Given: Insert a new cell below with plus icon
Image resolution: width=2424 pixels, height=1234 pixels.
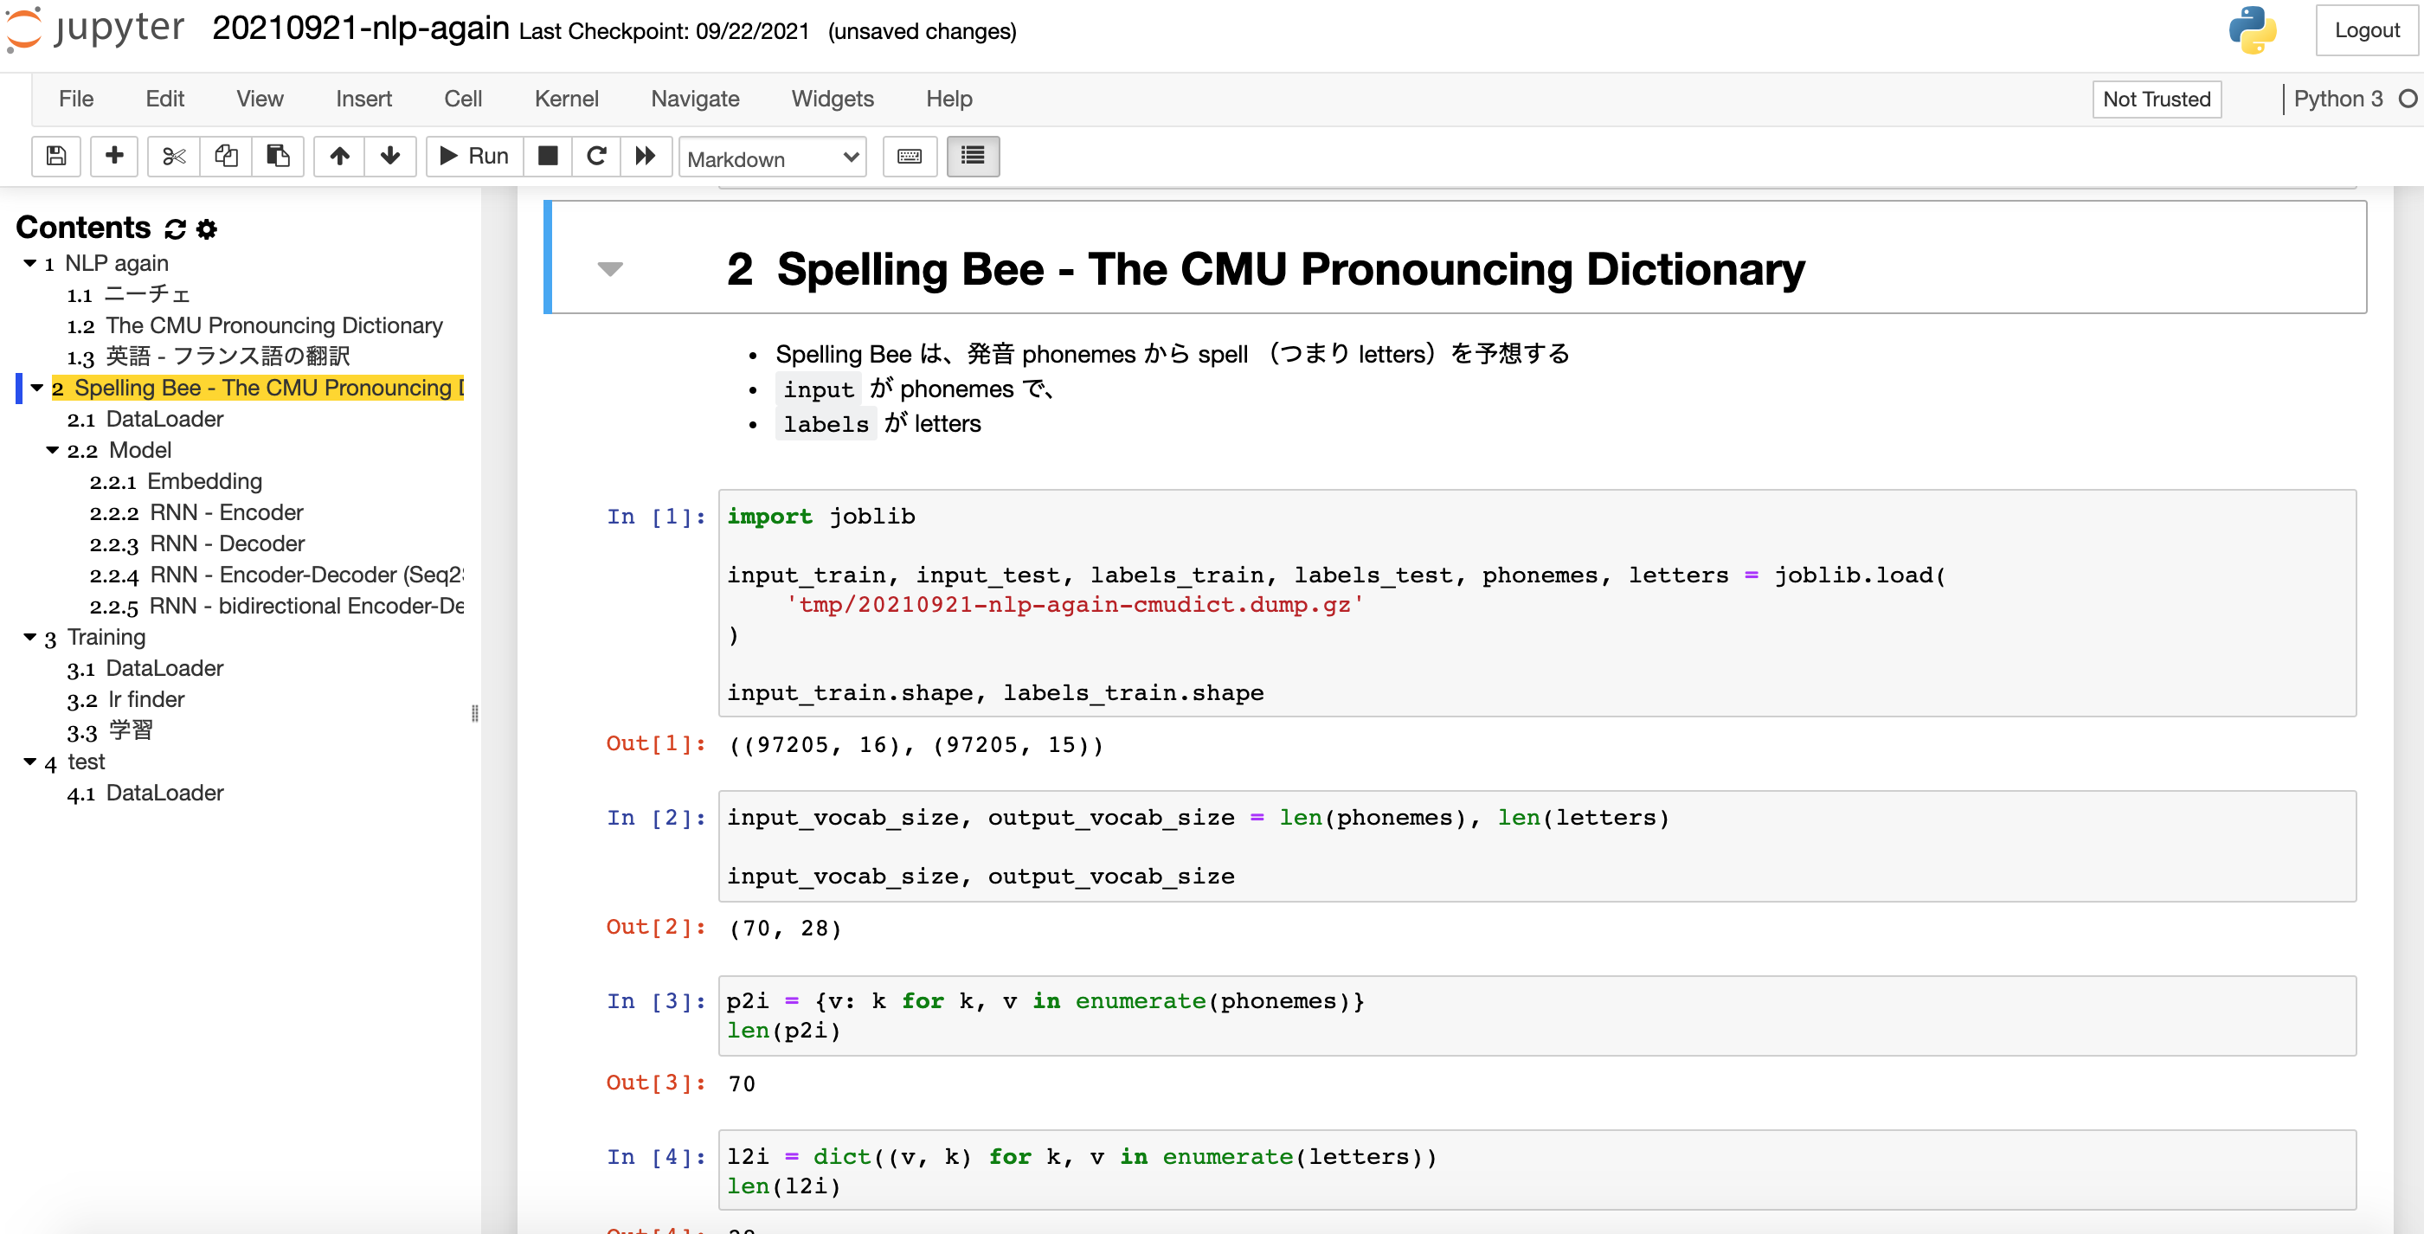Looking at the screenshot, I should click(x=114, y=157).
